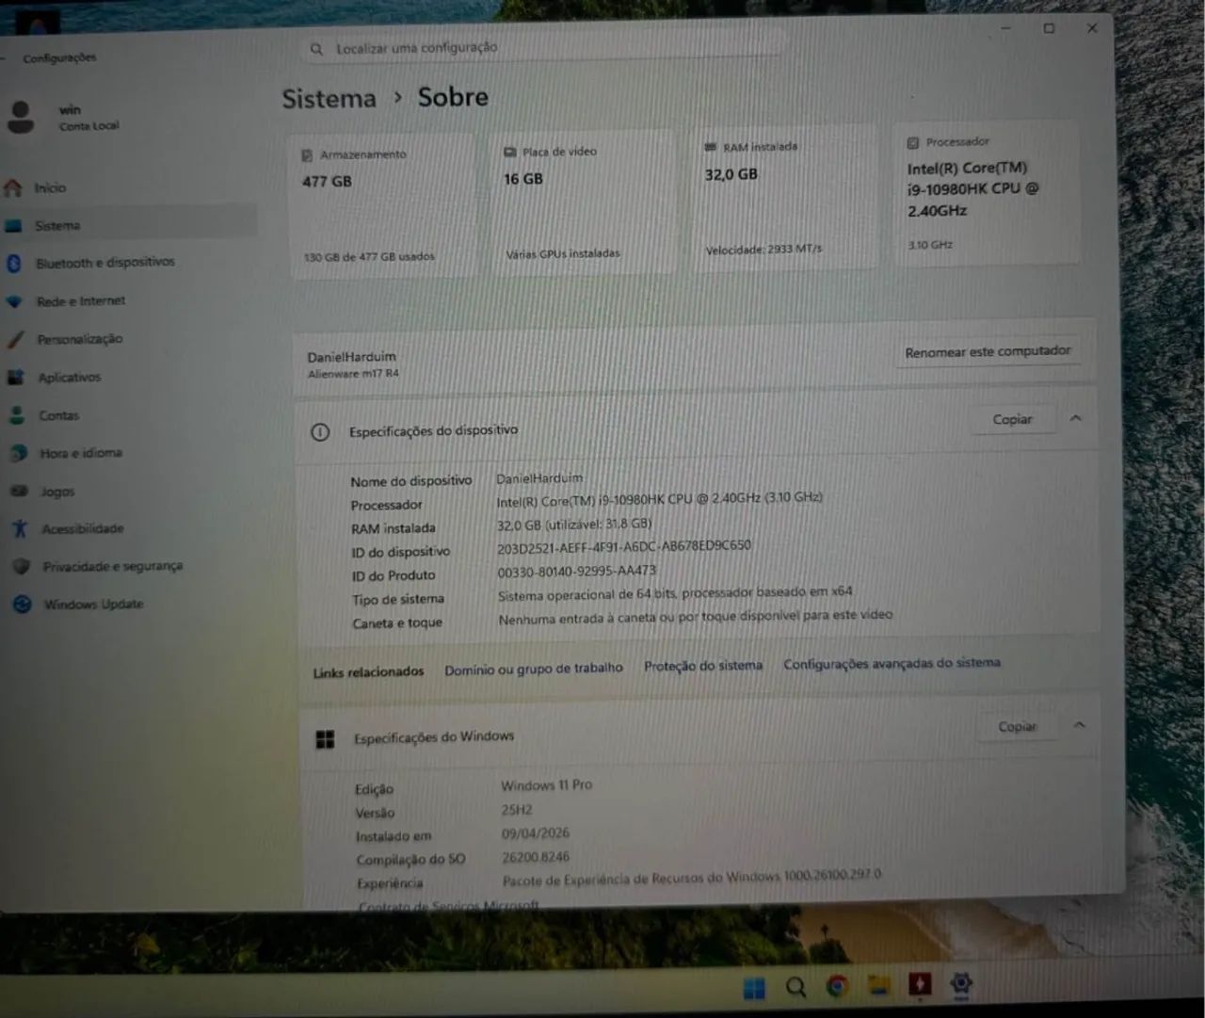Click the Bluetooth icon in sidebar
Screen dimensions: 1205x1018
tap(14, 264)
